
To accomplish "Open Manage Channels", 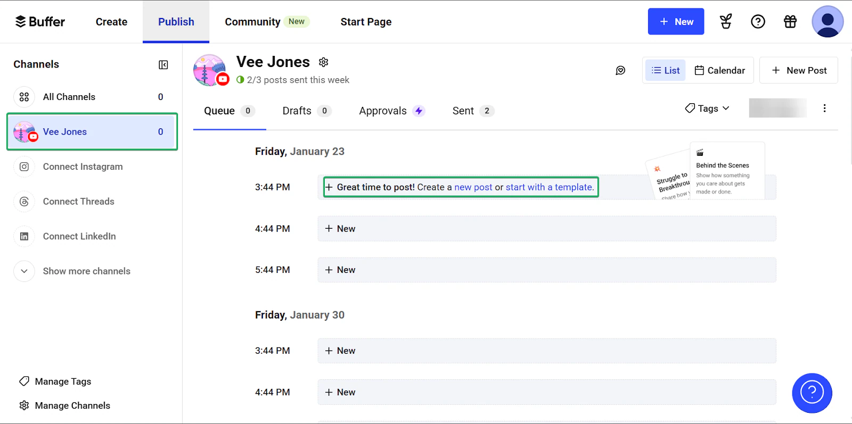I will [64, 405].
